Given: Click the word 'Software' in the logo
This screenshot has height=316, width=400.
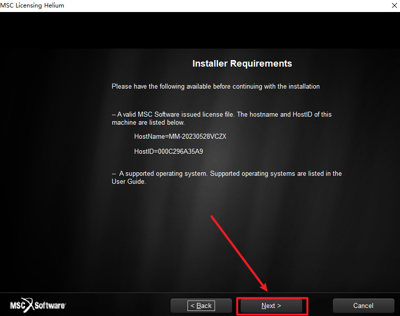Looking at the screenshot, I should 50,305.
